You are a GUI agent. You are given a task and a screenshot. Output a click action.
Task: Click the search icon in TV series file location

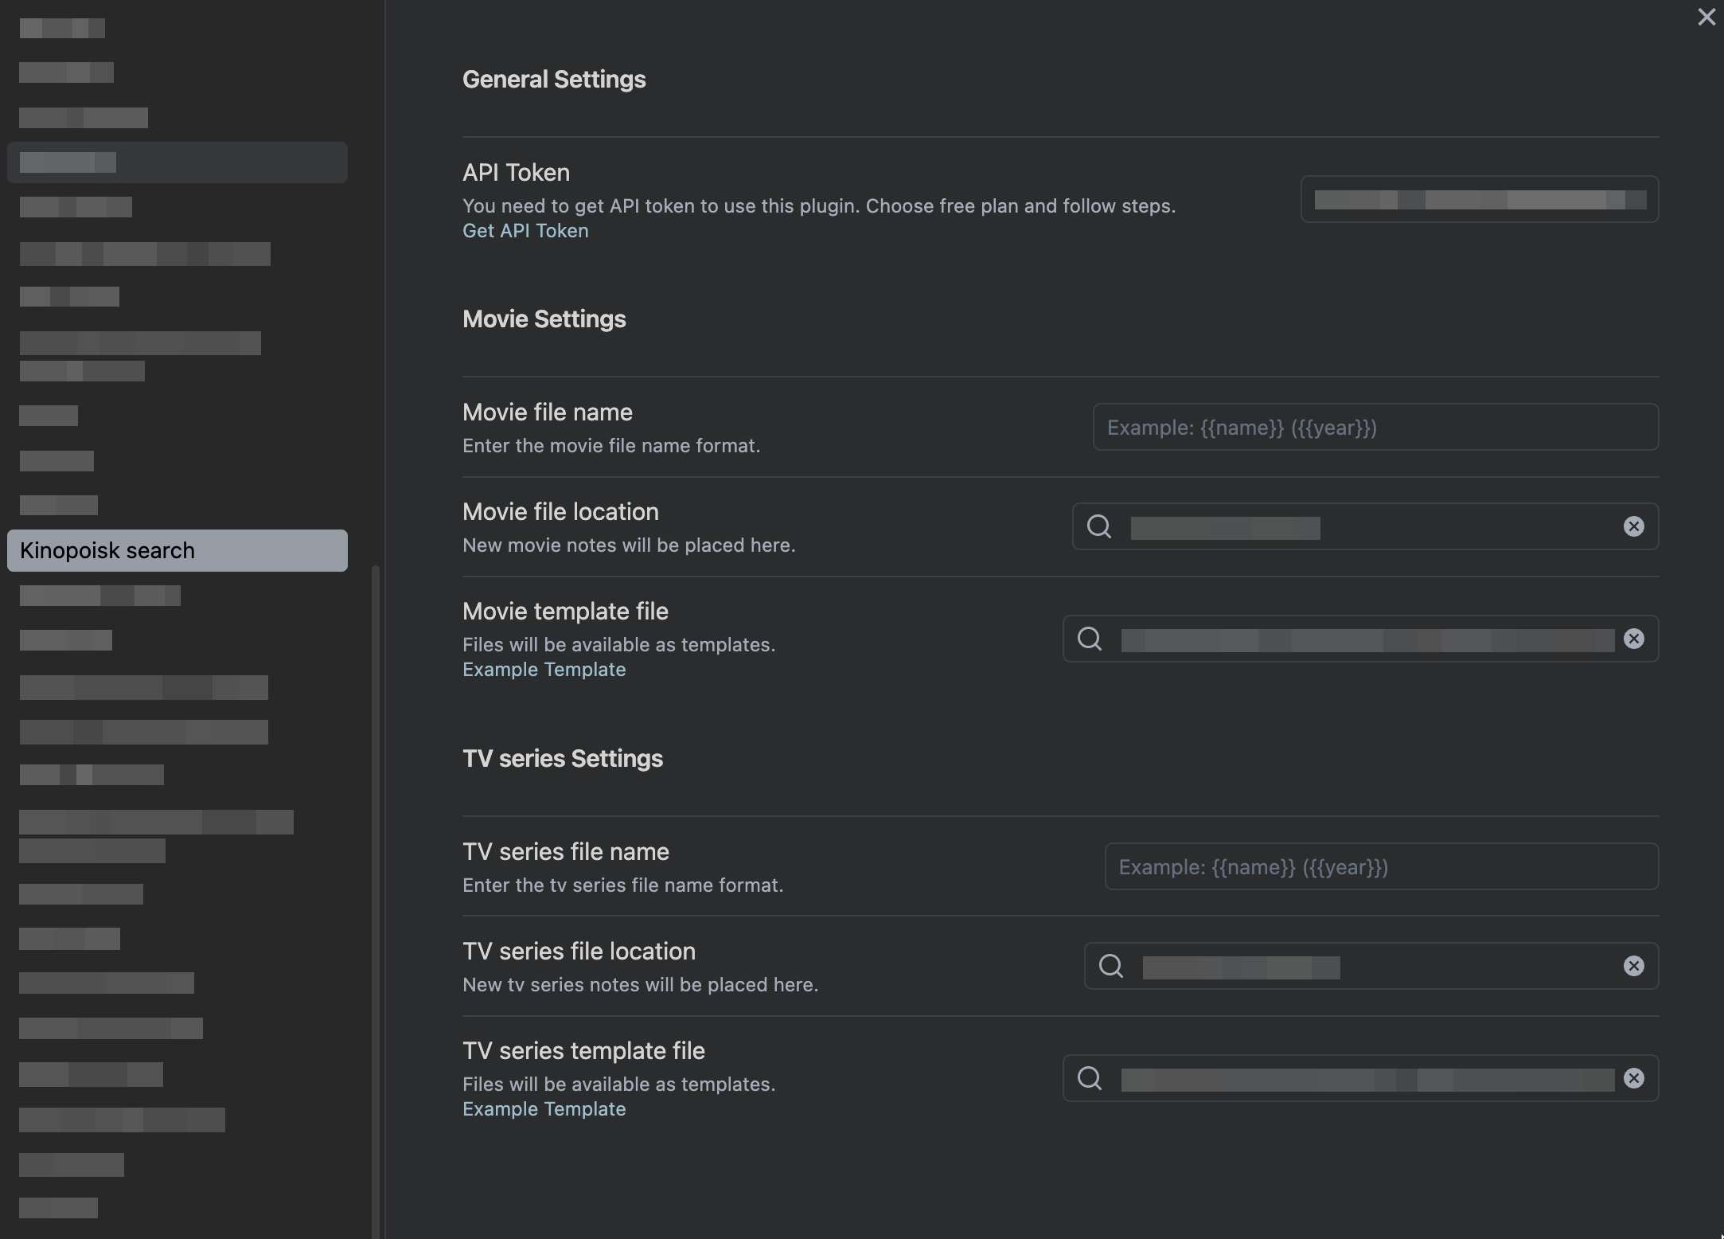coord(1111,966)
